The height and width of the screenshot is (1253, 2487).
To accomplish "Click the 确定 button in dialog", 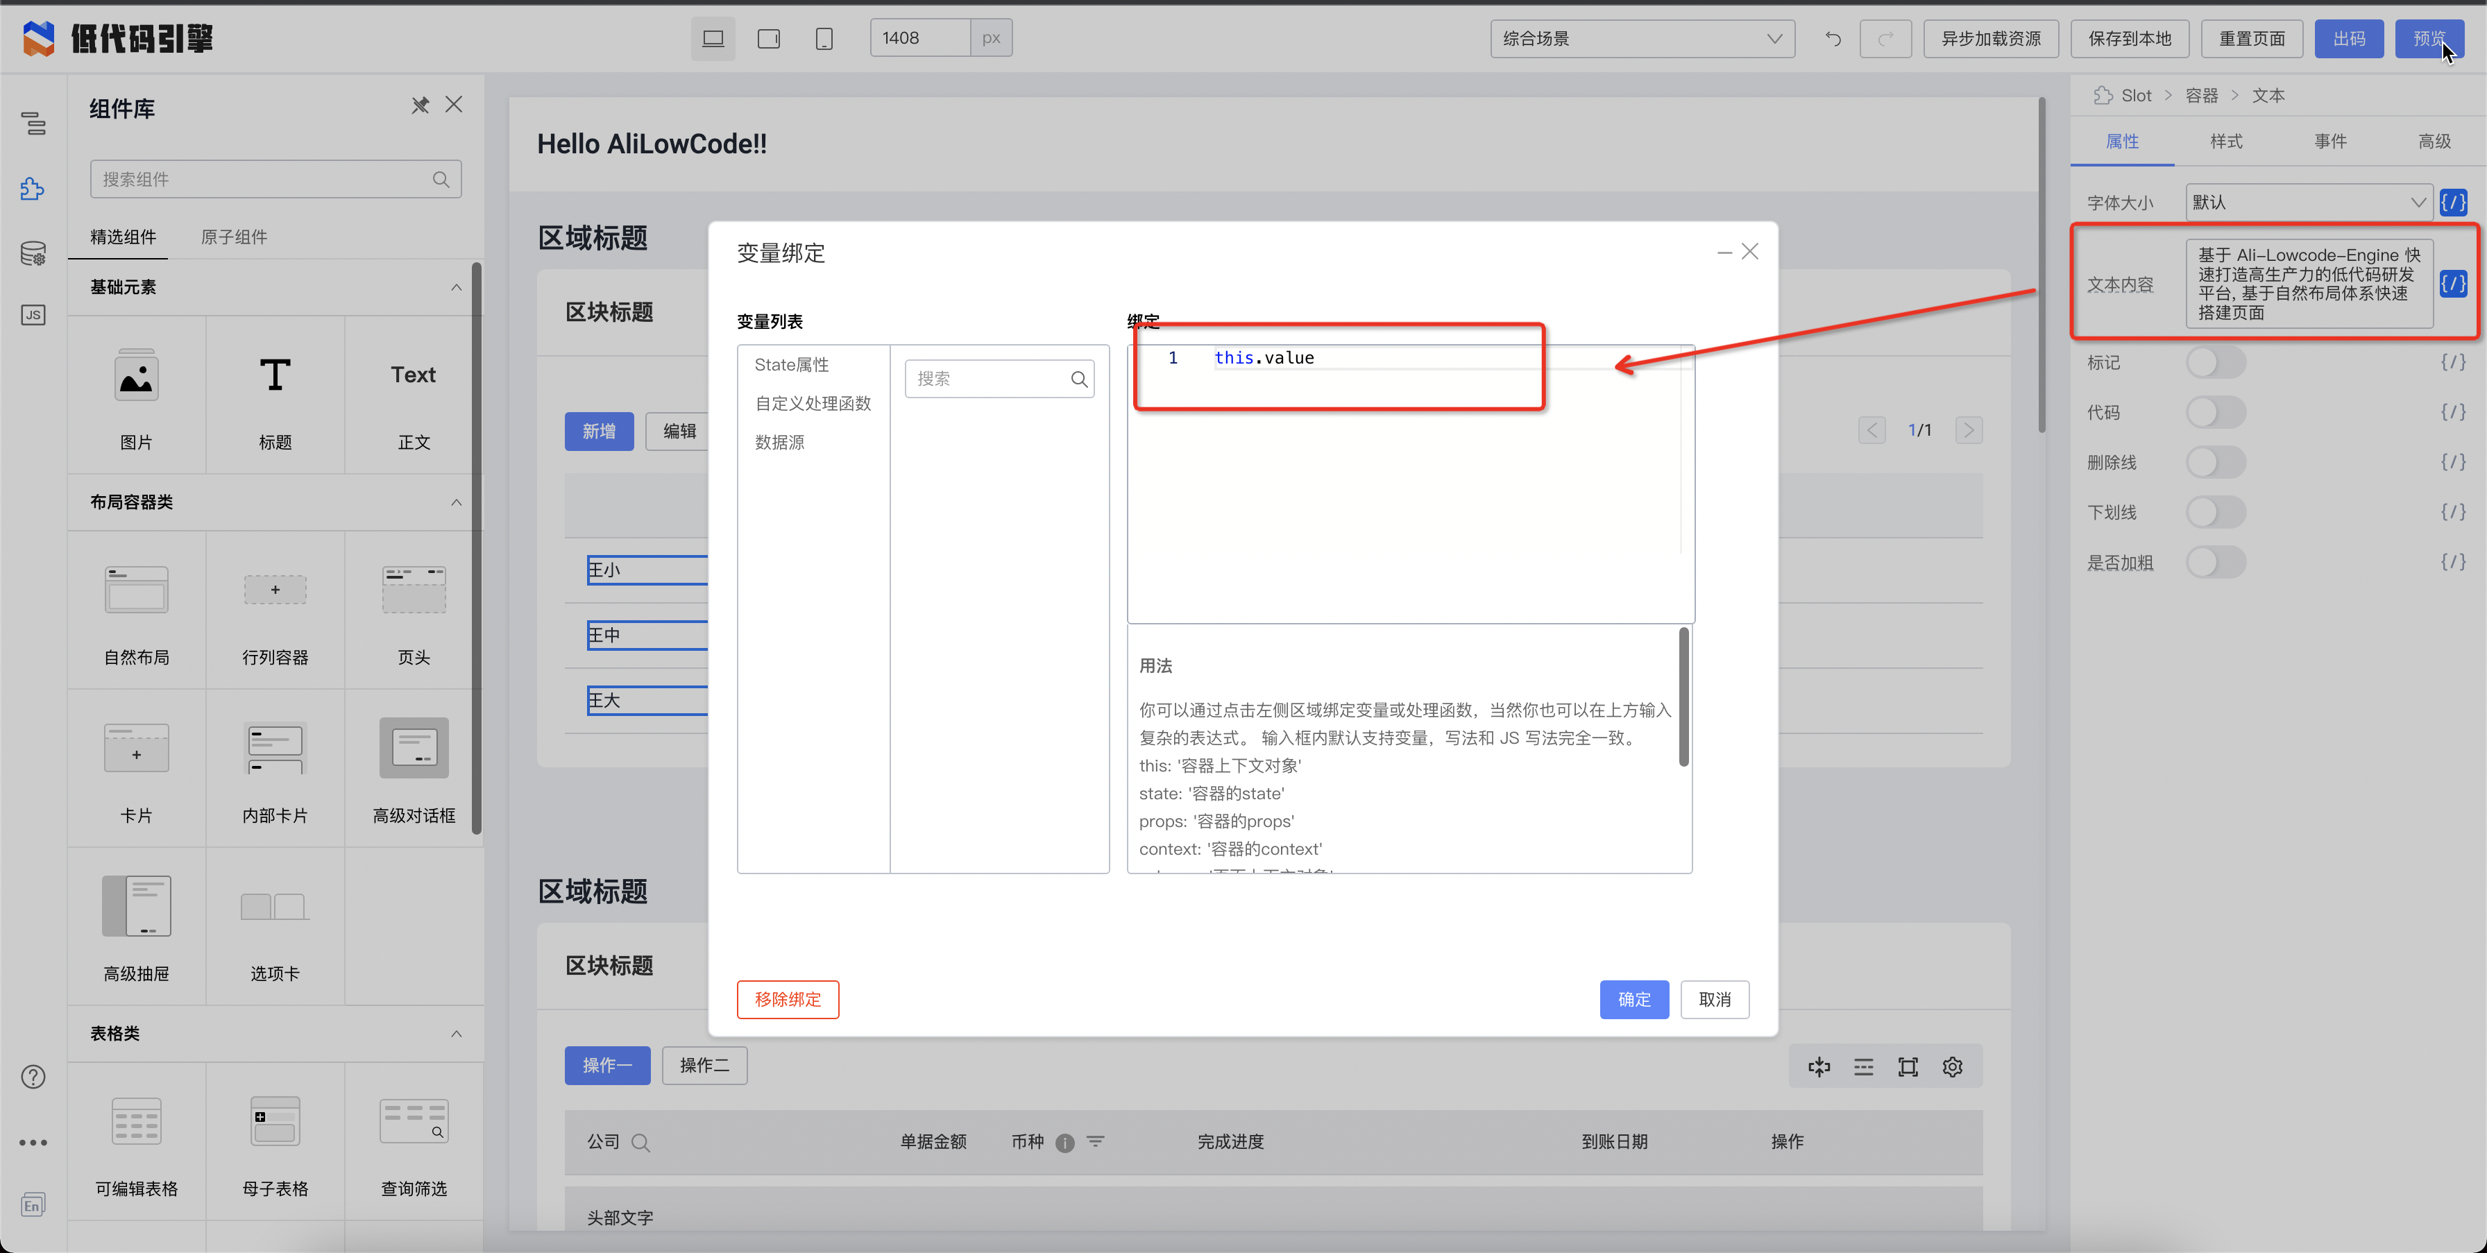I will tap(1633, 999).
